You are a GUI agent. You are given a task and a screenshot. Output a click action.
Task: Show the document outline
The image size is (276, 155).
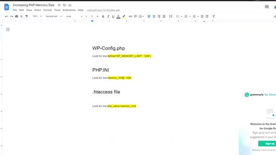[x=8, y=30]
